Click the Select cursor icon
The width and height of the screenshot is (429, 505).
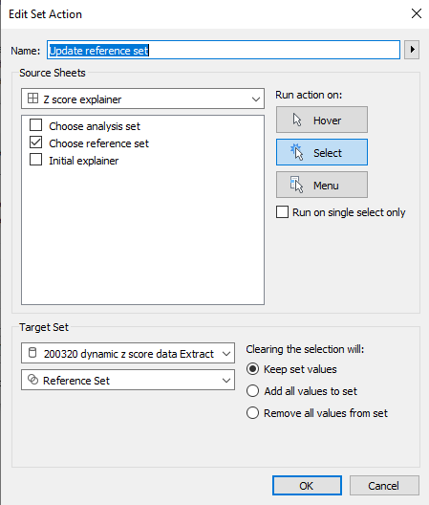click(x=297, y=152)
